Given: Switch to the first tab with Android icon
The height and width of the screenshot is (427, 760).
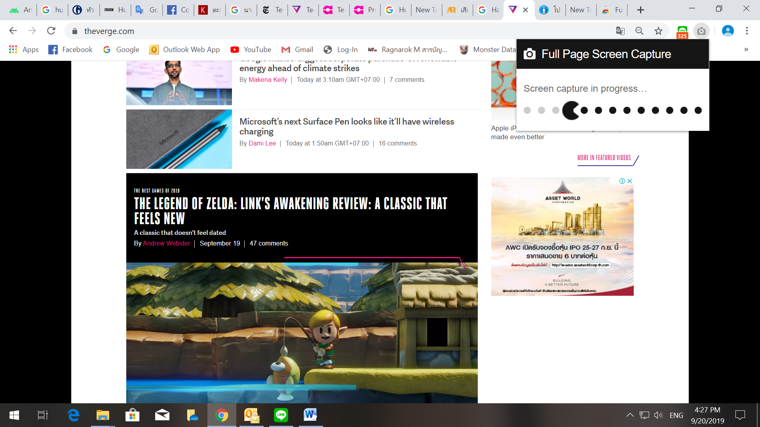Looking at the screenshot, I should tap(21, 10).
